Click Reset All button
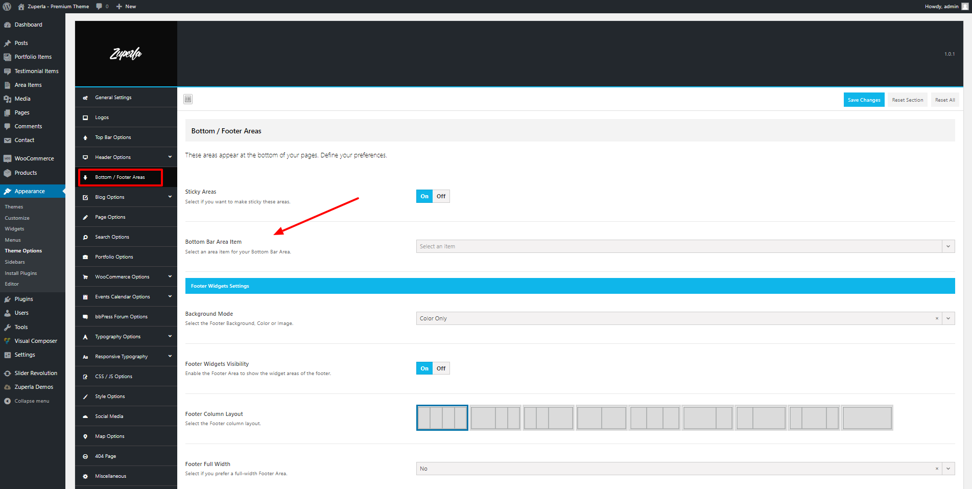 click(x=945, y=100)
